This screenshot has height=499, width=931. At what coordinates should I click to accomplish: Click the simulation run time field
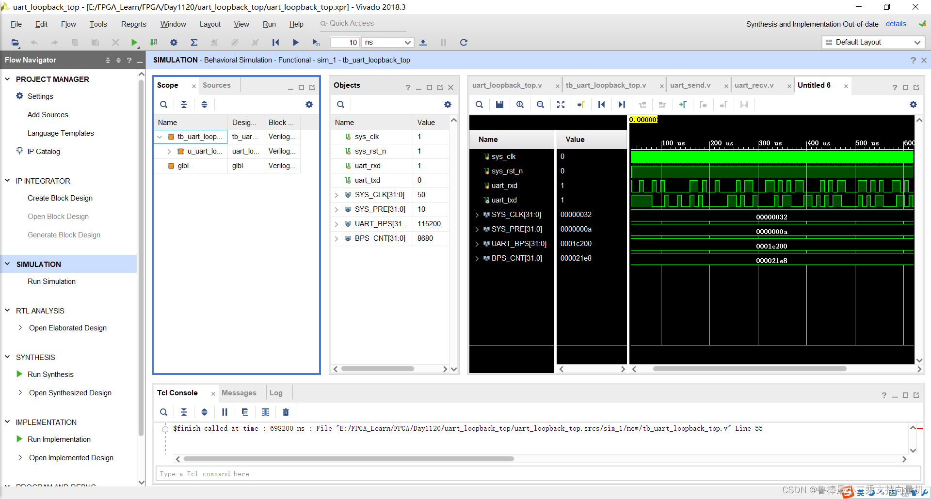pyautogui.click(x=345, y=43)
